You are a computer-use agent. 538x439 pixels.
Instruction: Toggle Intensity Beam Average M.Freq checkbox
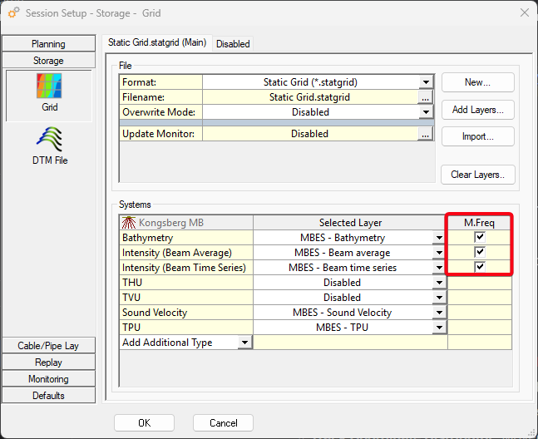tap(480, 253)
